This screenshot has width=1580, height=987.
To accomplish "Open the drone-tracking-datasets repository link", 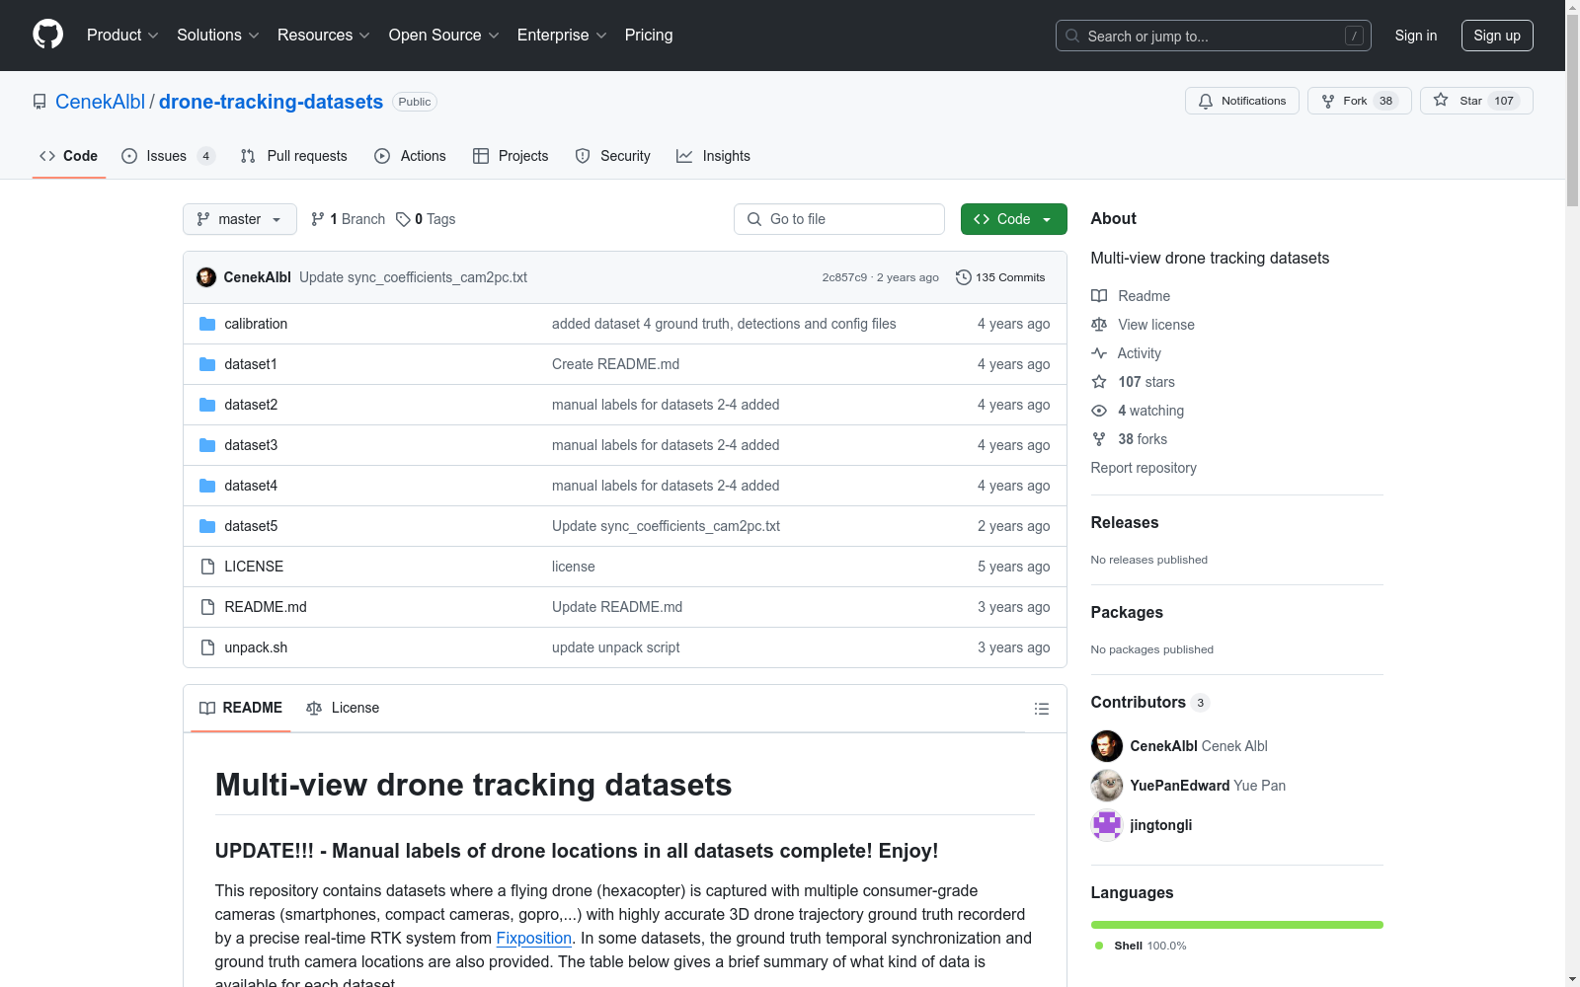I will [271, 102].
